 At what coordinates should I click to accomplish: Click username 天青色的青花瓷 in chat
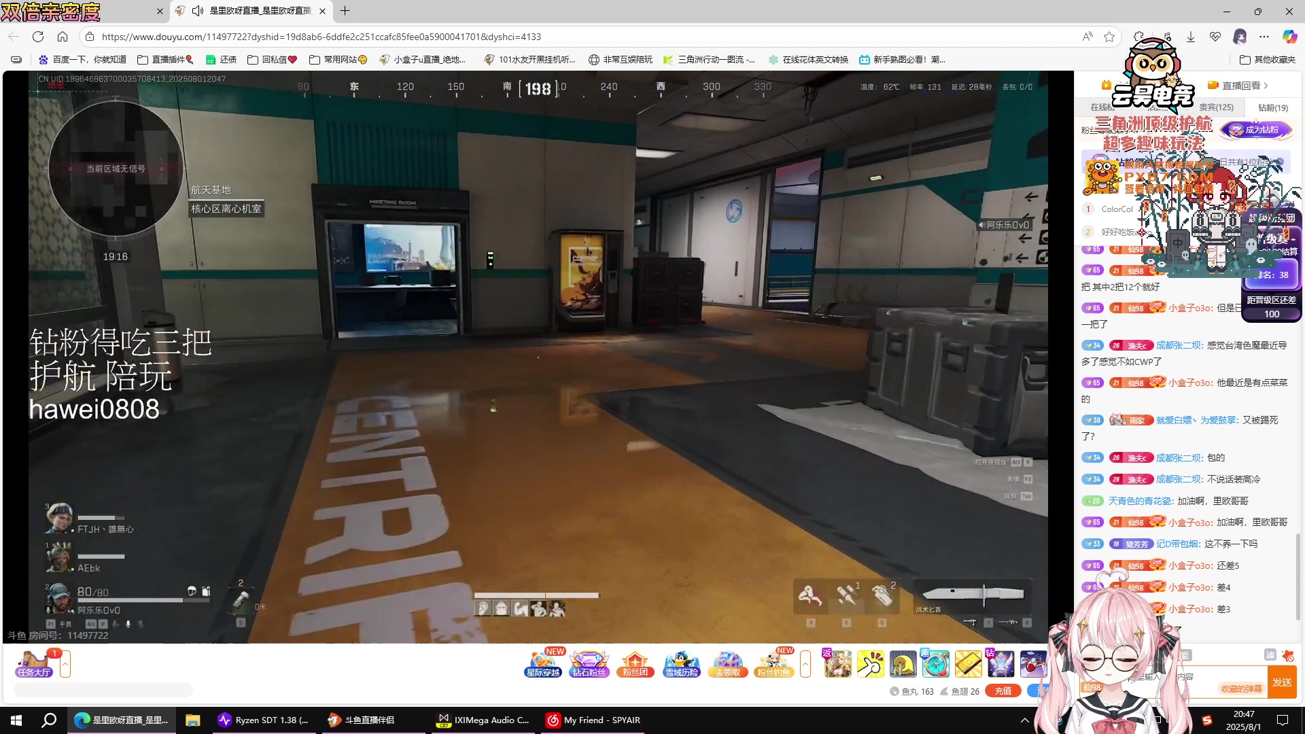pyautogui.click(x=1141, y=501)
